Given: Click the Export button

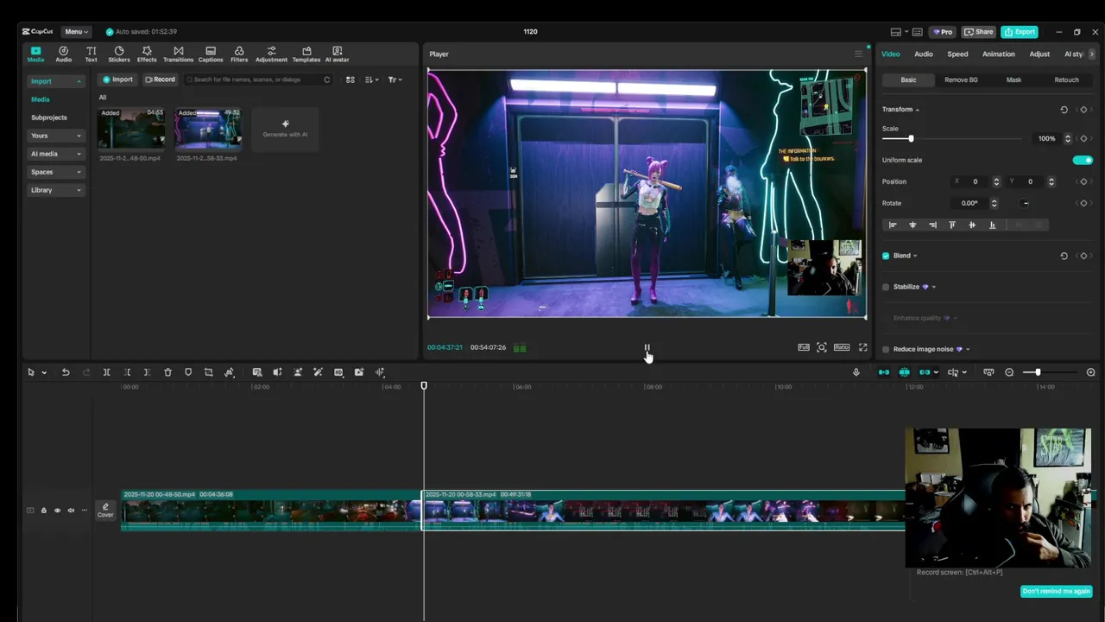Looking at the screenshot, I should click(x=1020, y=32).
